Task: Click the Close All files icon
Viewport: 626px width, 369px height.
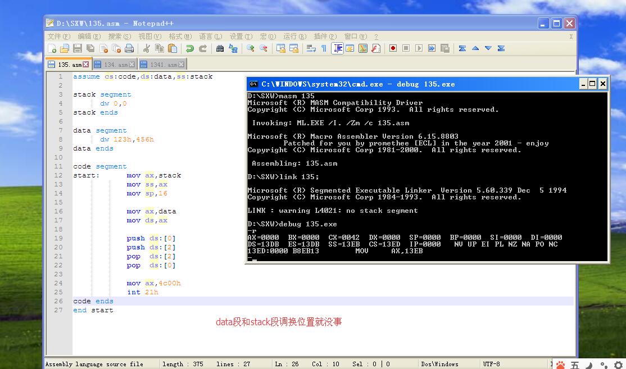Action: pyautogui.click(x=116, y=49)
